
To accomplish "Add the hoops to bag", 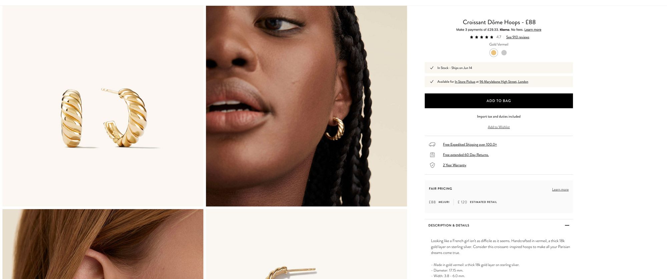I will click(x=499, y=101).
